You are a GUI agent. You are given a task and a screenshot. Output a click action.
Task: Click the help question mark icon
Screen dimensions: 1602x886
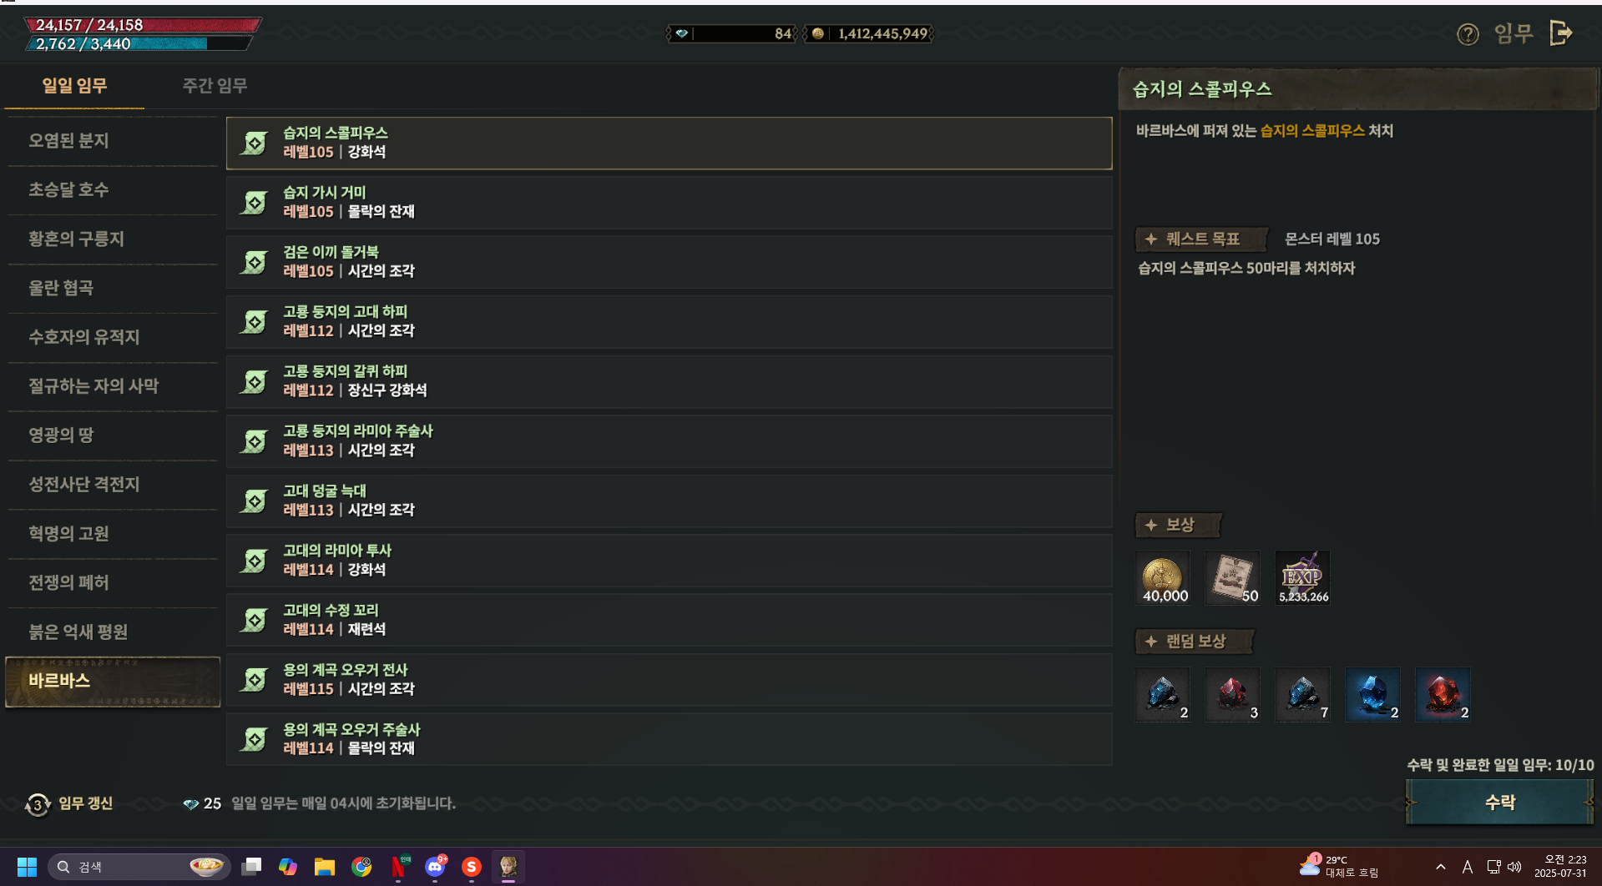1467,34
